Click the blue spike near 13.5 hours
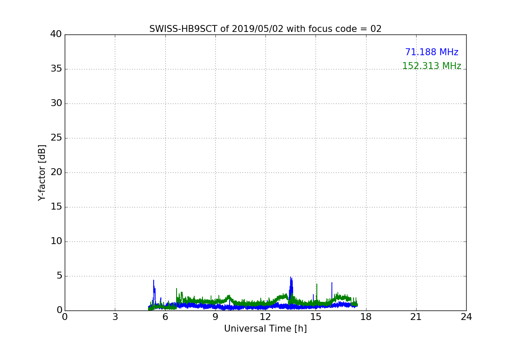Image resolution: width=518 pixels, height=345 pixels. [291, 289]
